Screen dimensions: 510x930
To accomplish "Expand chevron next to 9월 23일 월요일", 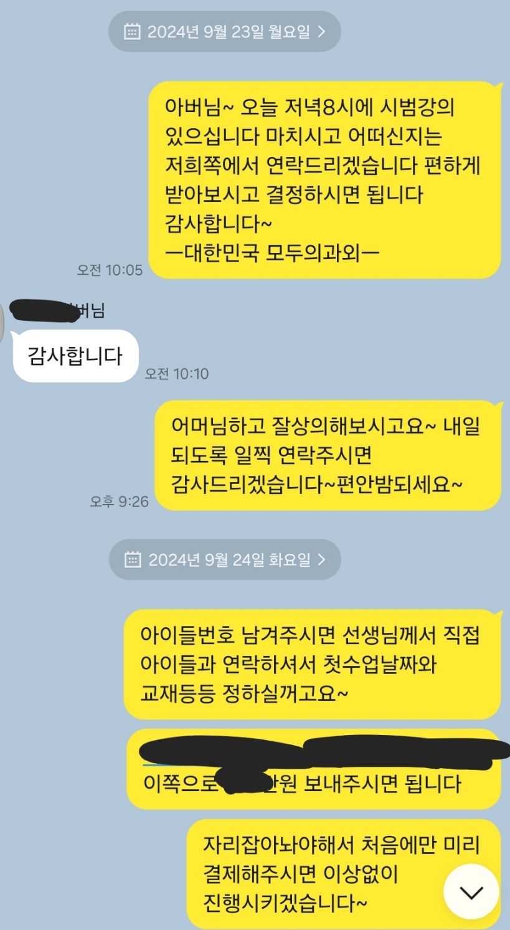I will click(x=321, y=32).
